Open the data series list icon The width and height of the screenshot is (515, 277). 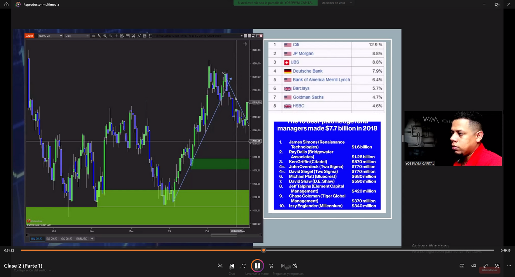coord(150,36)
